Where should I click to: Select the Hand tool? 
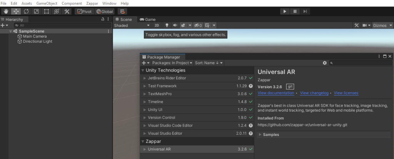pos(6,12)
